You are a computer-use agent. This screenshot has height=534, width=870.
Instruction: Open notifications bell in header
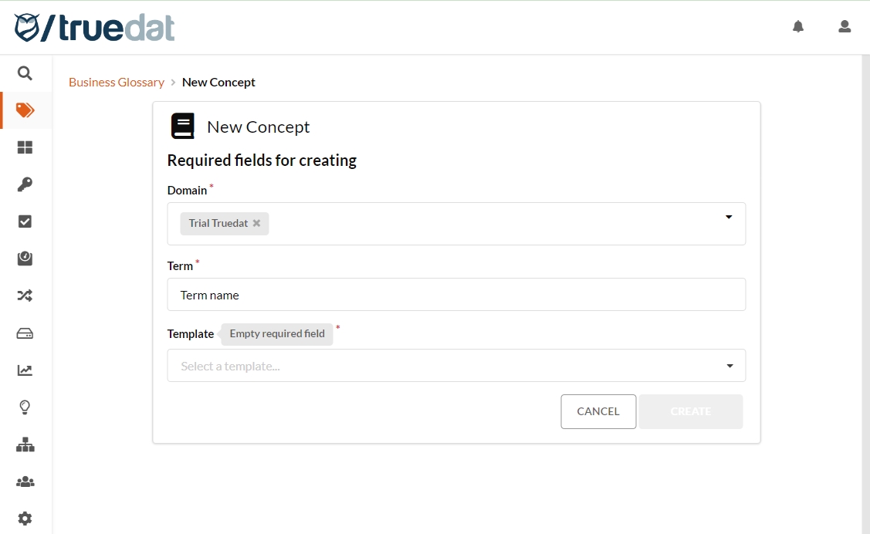(798, 27)
